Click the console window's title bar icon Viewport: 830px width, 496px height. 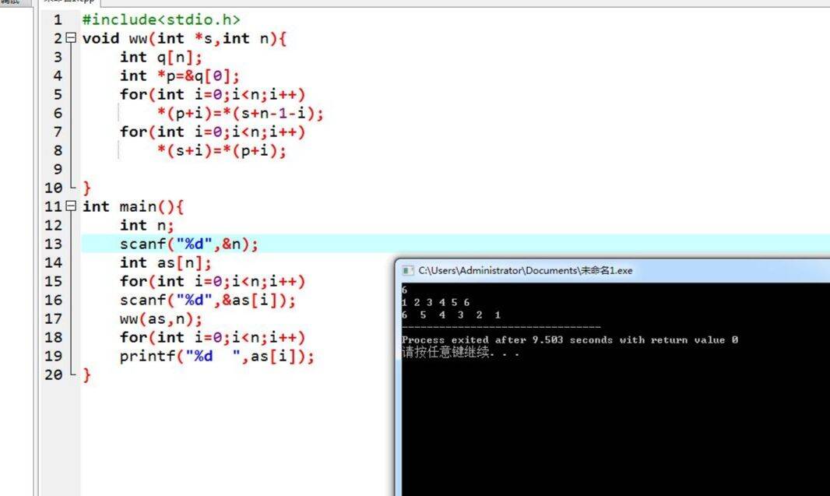pyautogui.click(x=407, y=270)
